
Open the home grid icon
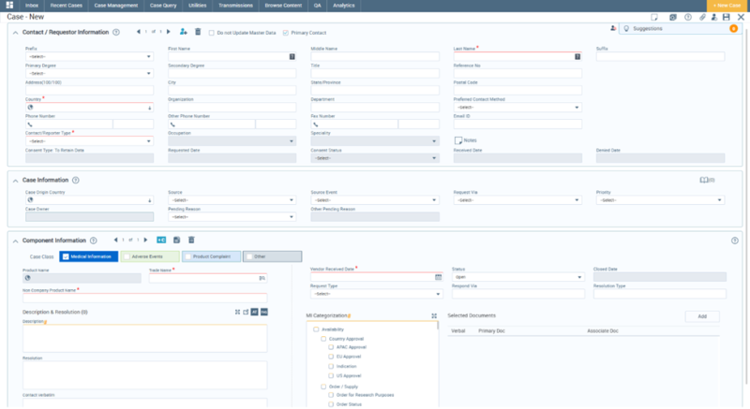(x=9, y=5)
